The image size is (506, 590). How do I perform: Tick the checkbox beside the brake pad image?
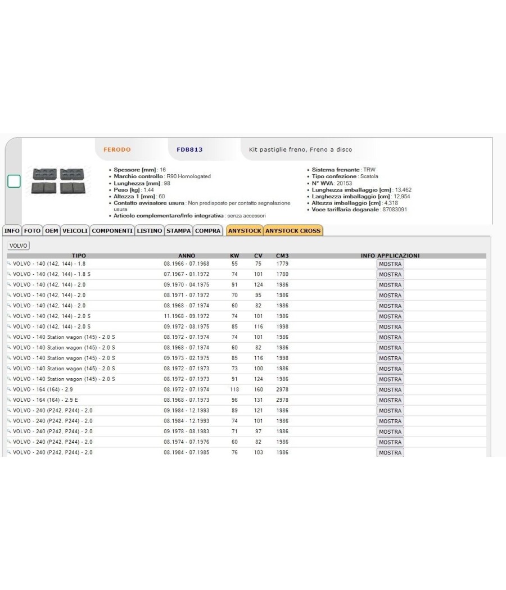click(x=14, y=181)
